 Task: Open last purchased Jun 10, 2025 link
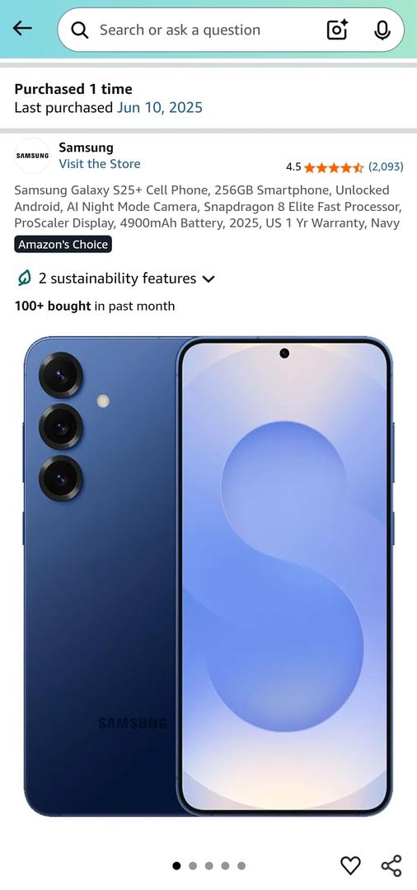click(159, 107)
